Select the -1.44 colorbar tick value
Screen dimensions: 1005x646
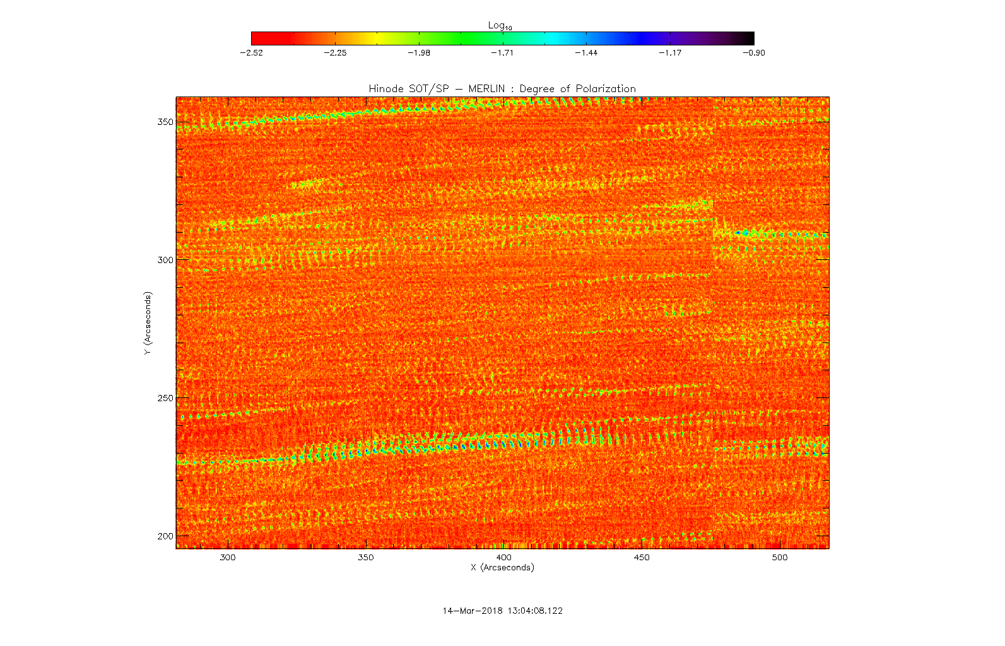(586, 53)
